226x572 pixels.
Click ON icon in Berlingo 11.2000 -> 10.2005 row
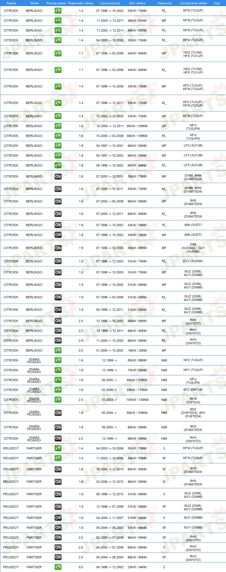tap(58, 341)
